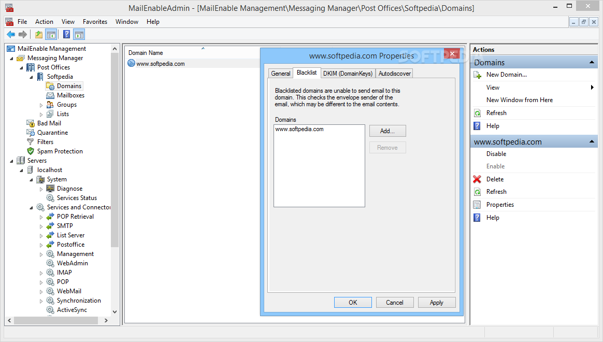
Task: Toggle the Show/Hide Console Tree toolbar icon
Action: point(51,35)
